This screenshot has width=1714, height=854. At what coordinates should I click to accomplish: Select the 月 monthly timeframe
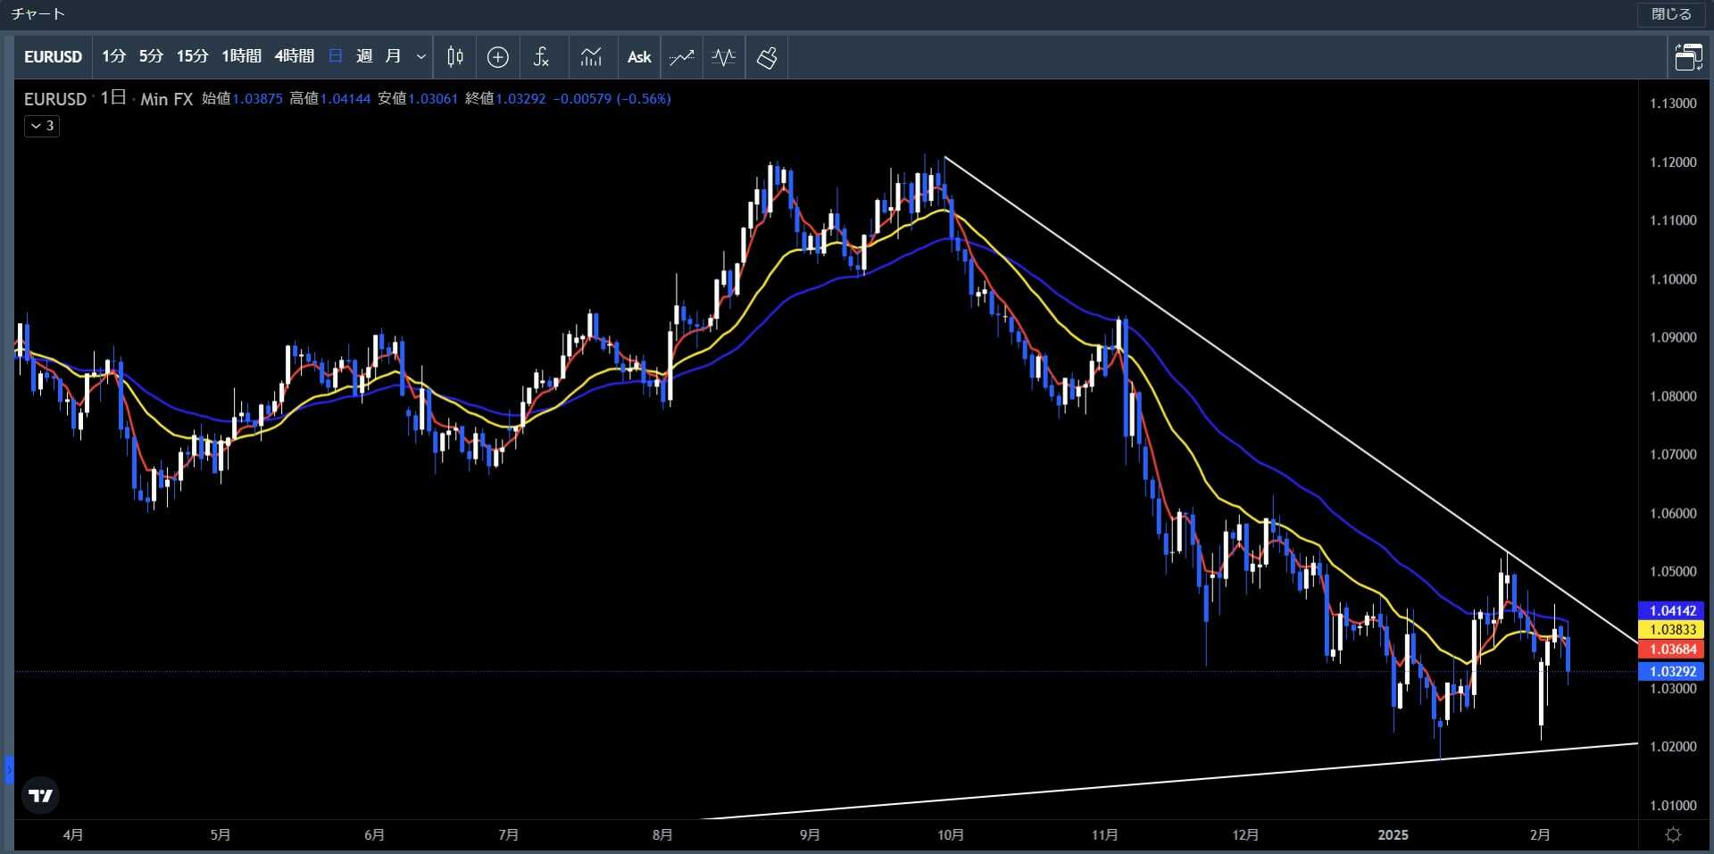pyautogui.click(x=393, y=56)
